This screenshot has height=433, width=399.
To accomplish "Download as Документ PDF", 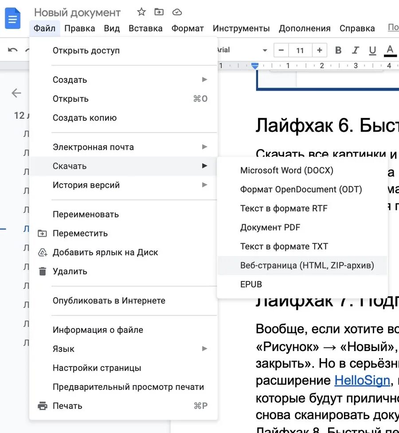I will click(x=302, y=227).
